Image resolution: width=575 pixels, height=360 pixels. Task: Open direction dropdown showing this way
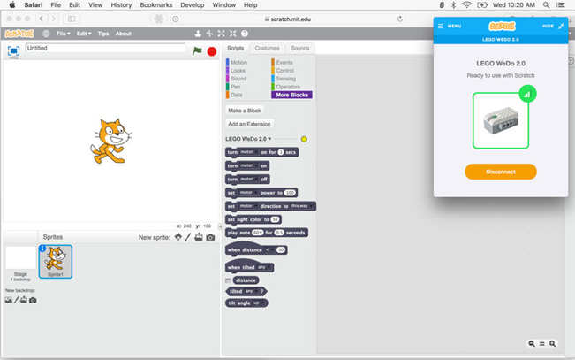tap(302, 206)
